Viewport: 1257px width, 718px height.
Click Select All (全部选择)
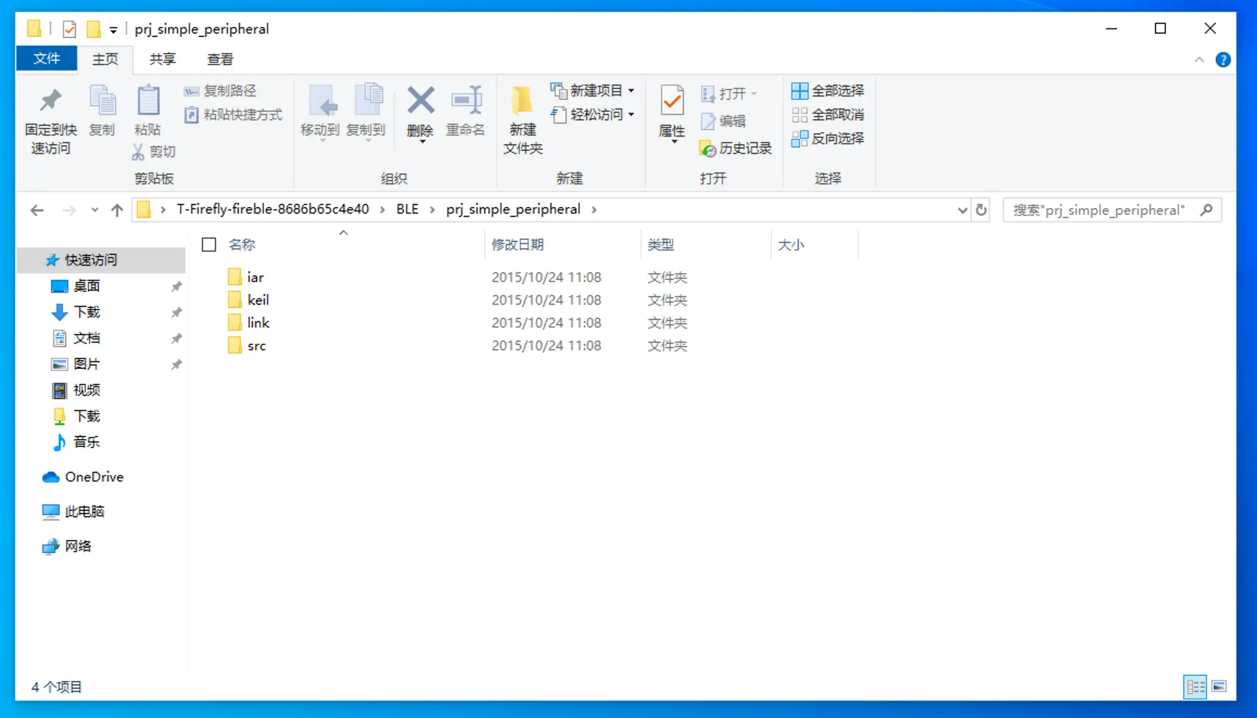pyautogui.click(x=828, y=91)
